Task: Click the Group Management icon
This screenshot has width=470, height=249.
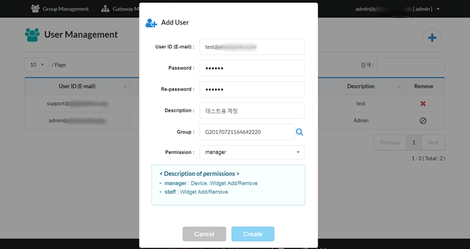Action: [x=35, y=9]
